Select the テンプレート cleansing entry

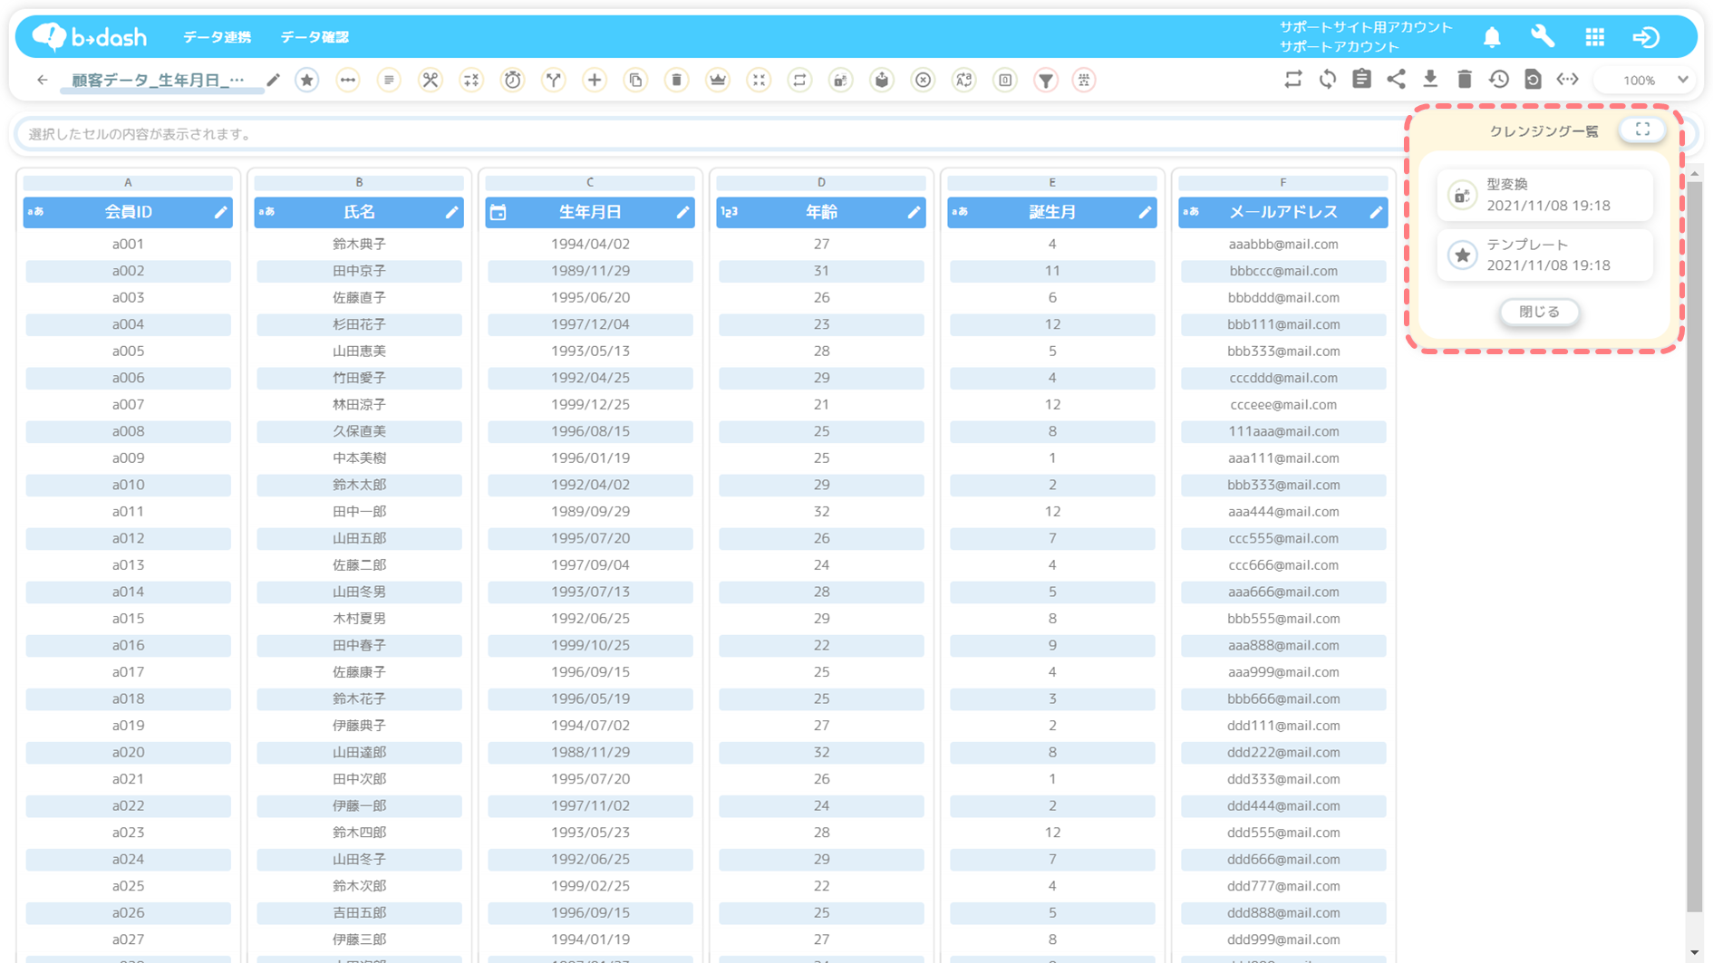pos(1545,255)
